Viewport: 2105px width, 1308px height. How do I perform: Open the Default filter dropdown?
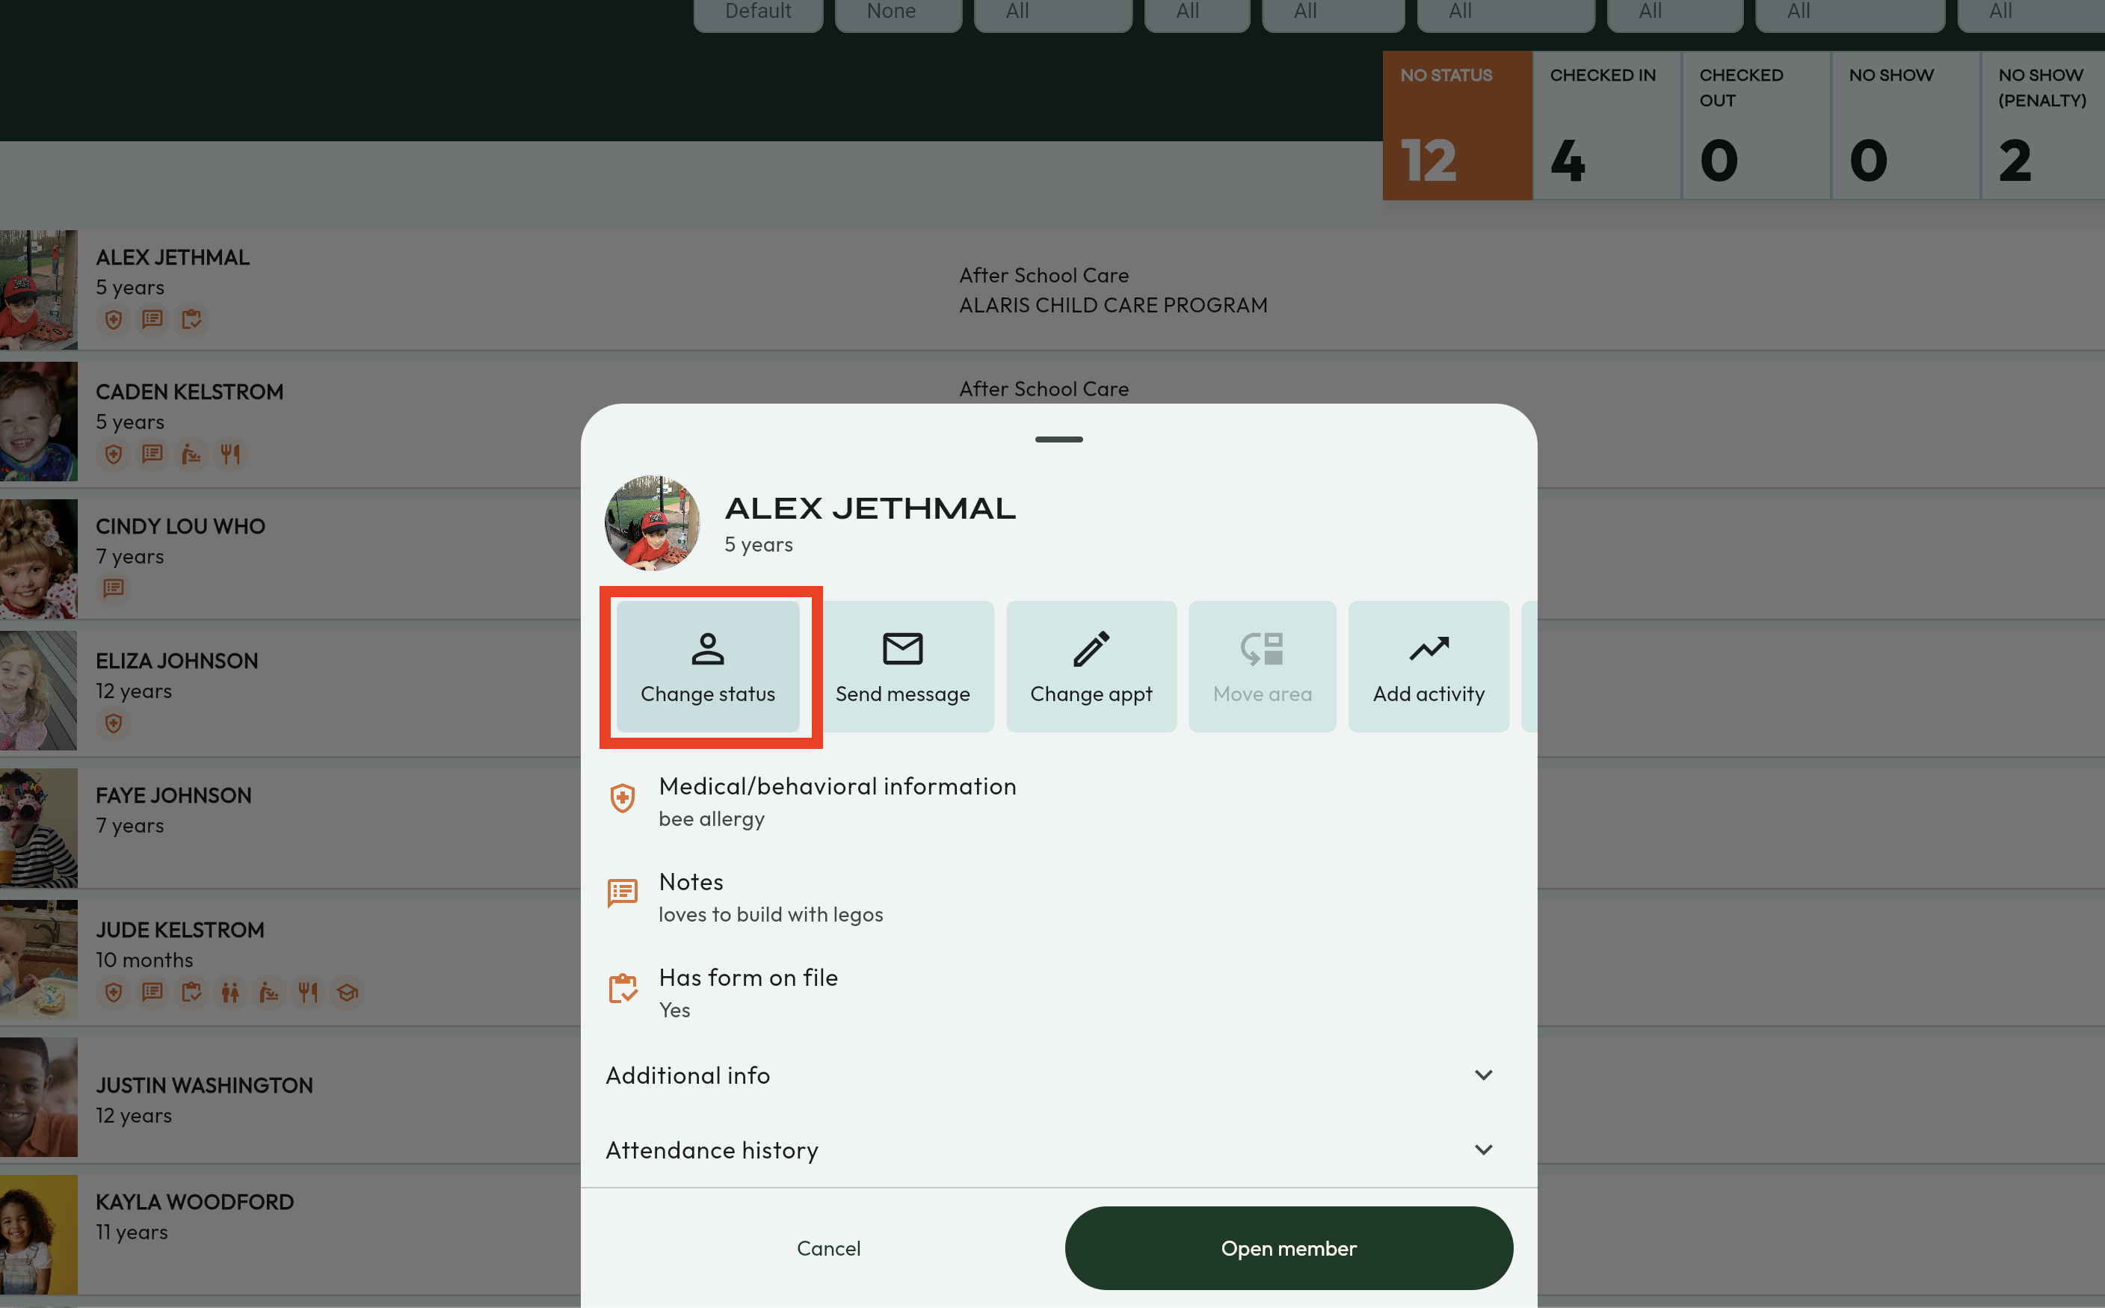[758, 12]
